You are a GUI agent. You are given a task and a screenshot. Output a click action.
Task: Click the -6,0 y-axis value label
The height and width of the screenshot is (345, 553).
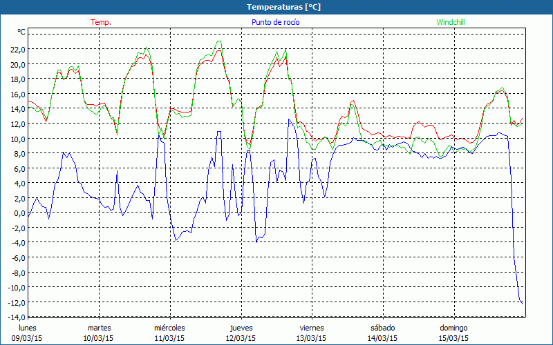coord(17,258)
